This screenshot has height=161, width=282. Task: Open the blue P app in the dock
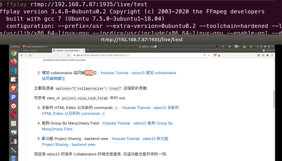tap(13, 97)
